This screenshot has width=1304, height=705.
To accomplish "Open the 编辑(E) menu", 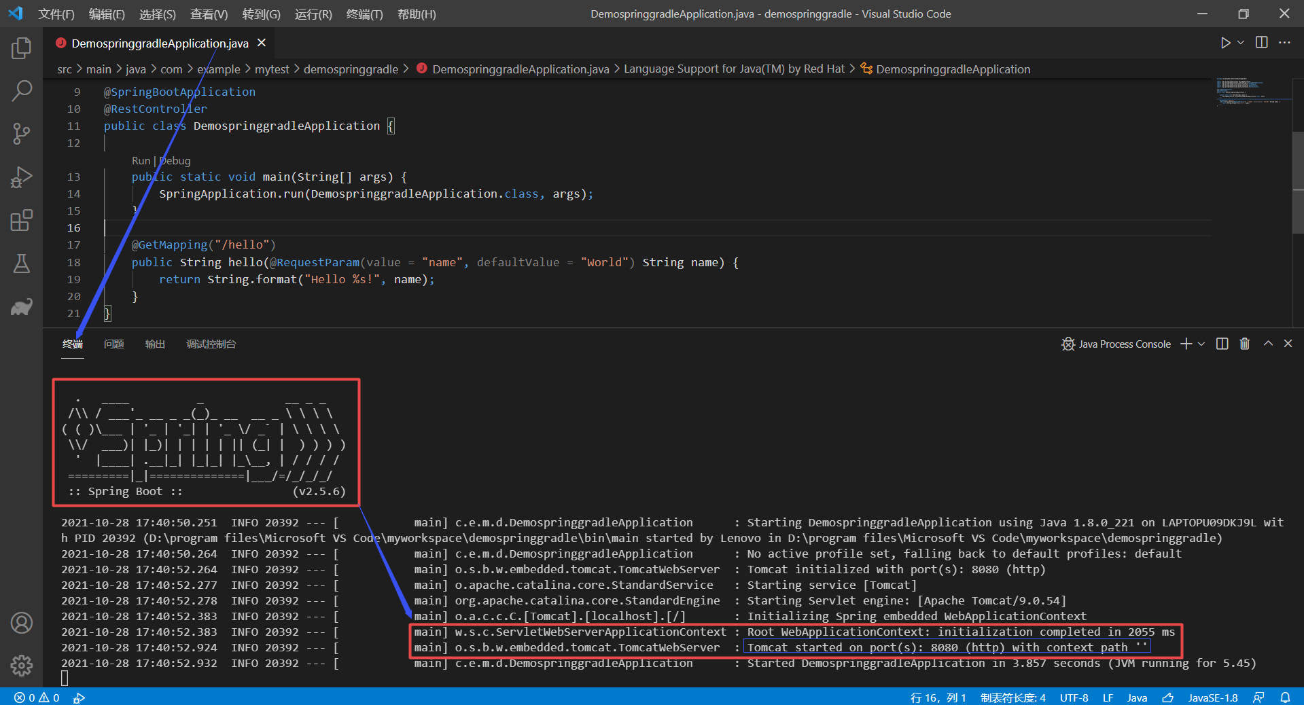I will click(x=107, y=14).
